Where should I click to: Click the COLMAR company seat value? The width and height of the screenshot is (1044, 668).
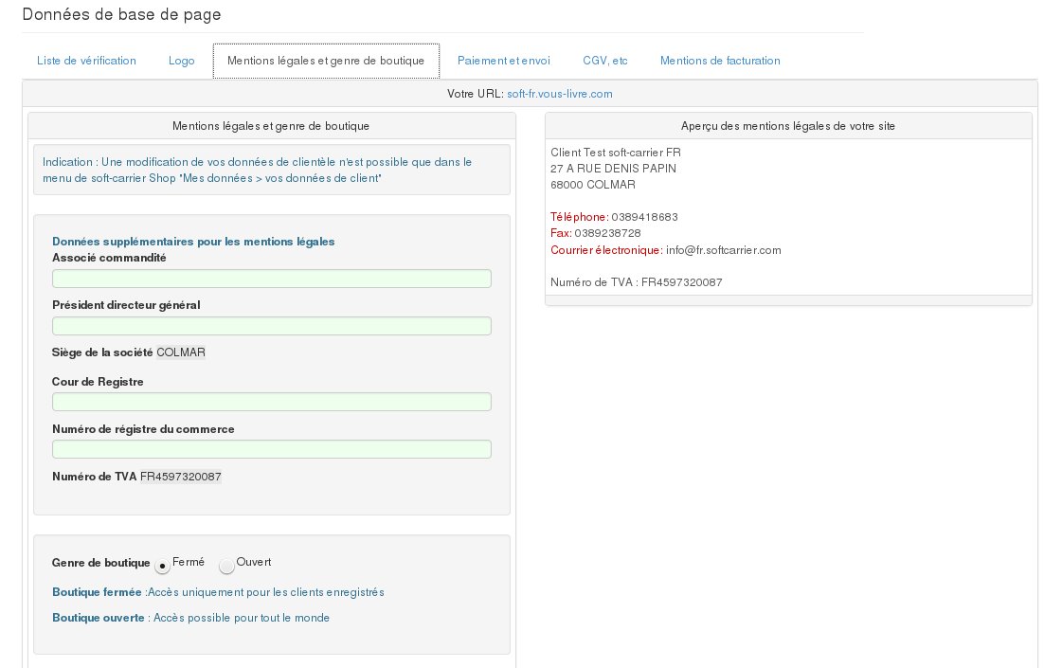click(180, 352)
